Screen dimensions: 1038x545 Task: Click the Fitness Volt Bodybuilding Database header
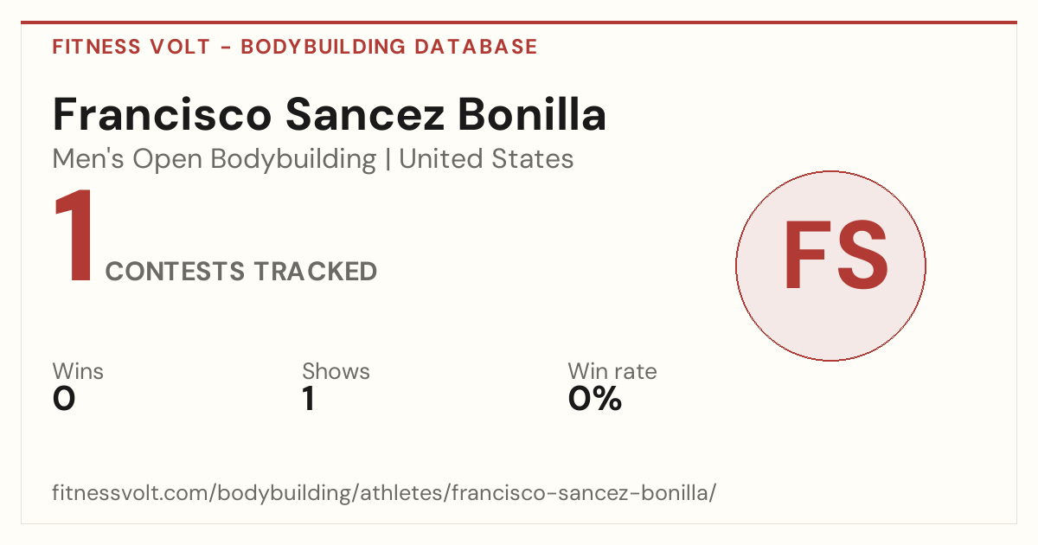(x=295, y=47)
